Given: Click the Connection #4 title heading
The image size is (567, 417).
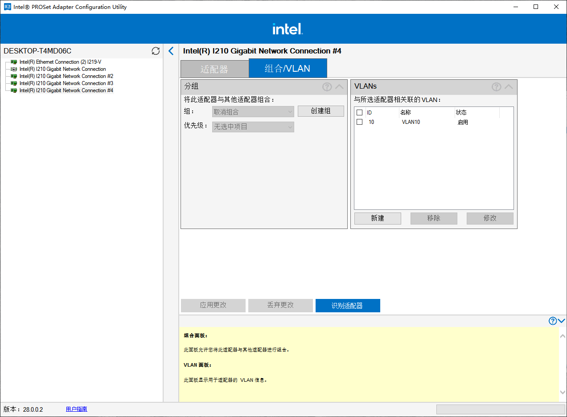Looking at the screenshot, I should click(x=262, y=51).
